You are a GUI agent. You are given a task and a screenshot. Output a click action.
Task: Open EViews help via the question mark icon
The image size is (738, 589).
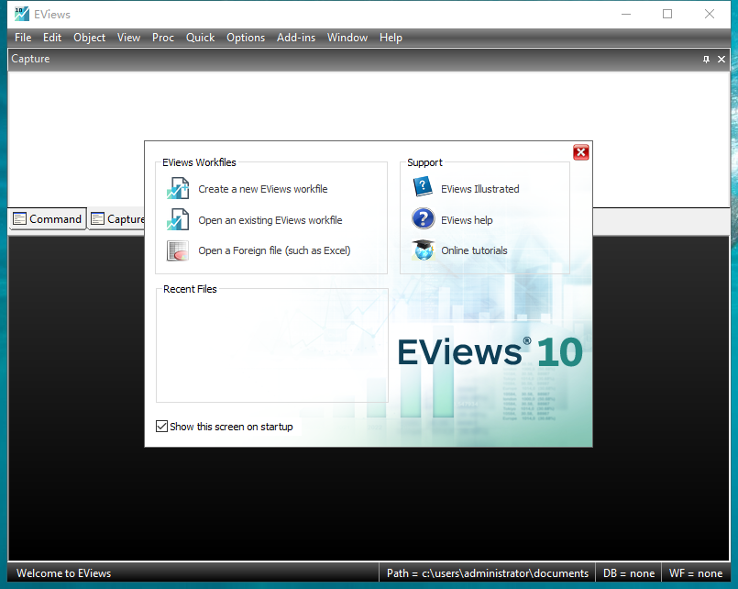click(x=423, y=219)
